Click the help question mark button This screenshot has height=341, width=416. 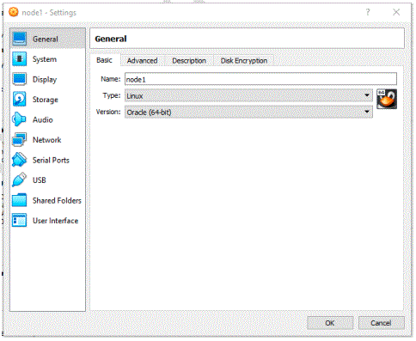pyautogui.click(x=368, y=12)
